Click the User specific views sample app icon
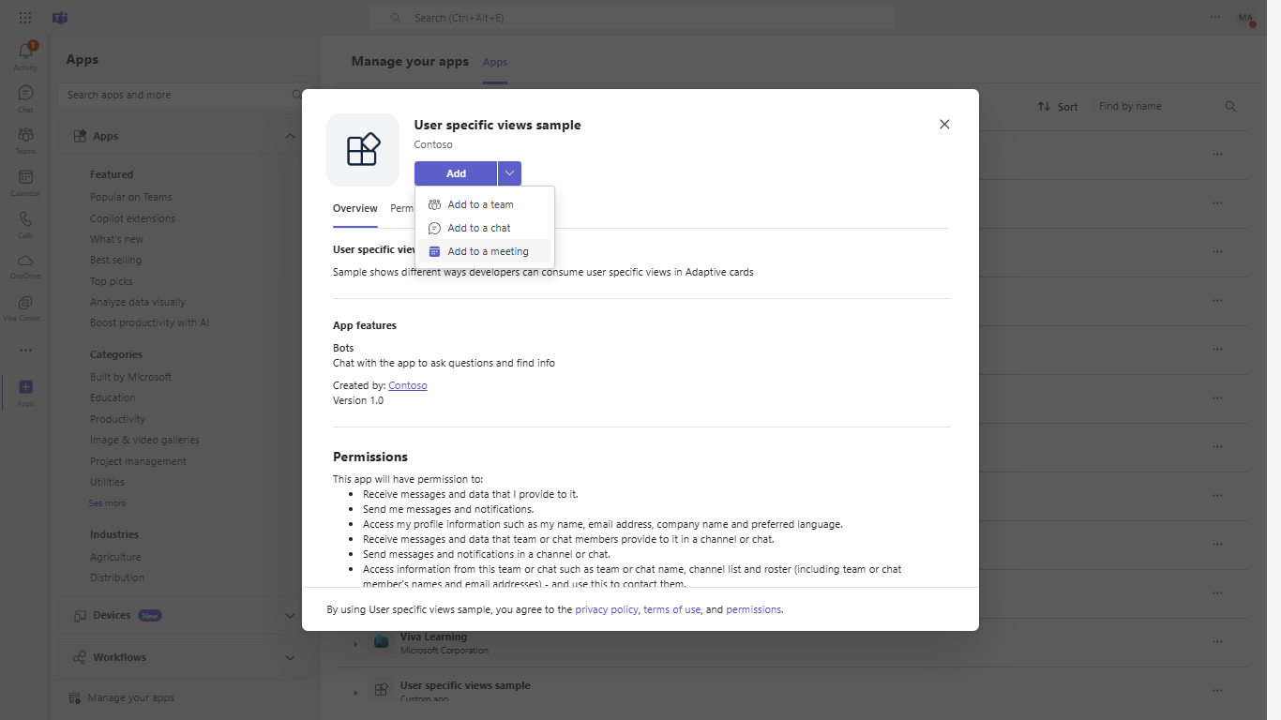Image resolution: width=1281 pixels, height=720 pixels. [x=381, y=689]
